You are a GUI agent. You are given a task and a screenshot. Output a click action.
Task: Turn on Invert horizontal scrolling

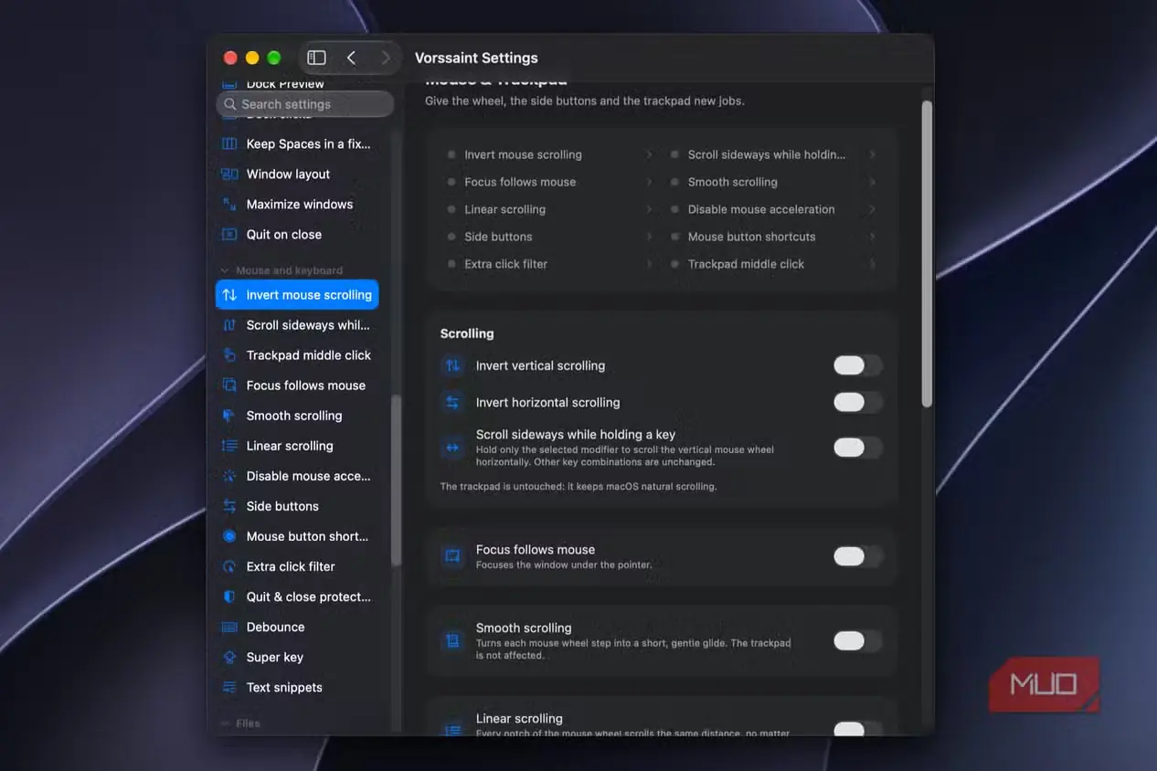click(858, 402)
